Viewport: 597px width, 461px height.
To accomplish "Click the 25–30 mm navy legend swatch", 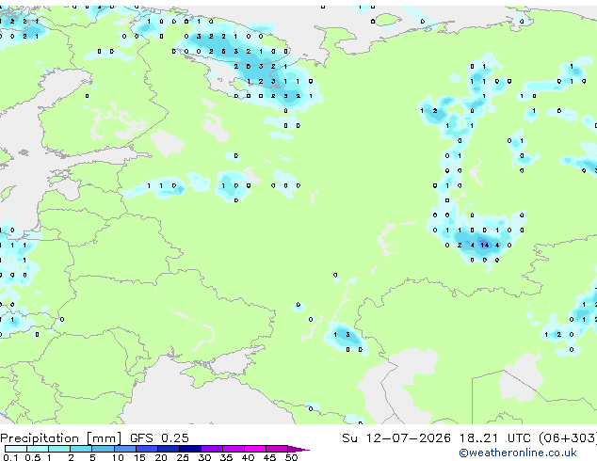I will [189, 449].
